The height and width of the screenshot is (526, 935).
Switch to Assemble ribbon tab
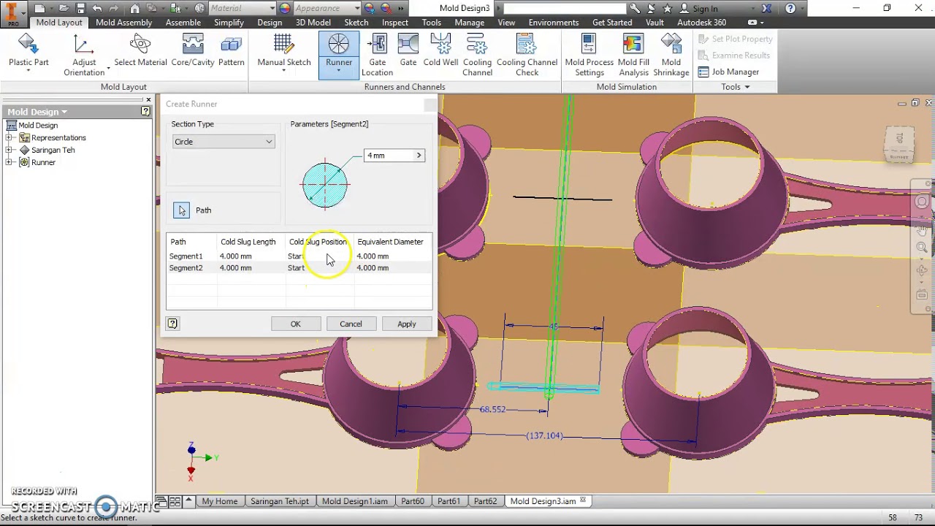pyautogui.click(x=183, y=23)
